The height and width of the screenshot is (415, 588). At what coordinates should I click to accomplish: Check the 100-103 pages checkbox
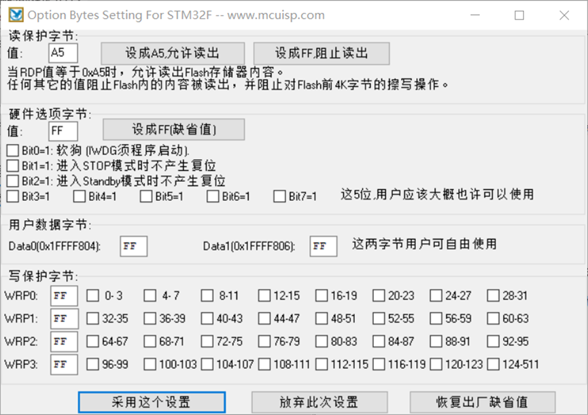[x=150, y=364]
